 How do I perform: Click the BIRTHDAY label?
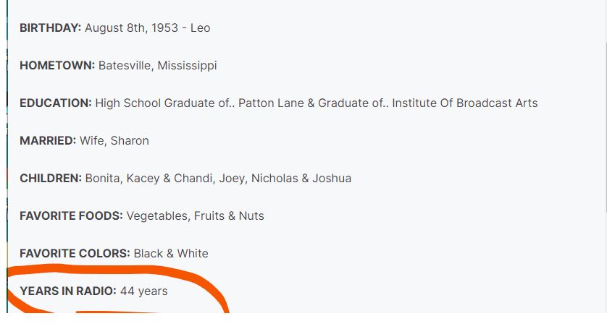tap(50, 28)
